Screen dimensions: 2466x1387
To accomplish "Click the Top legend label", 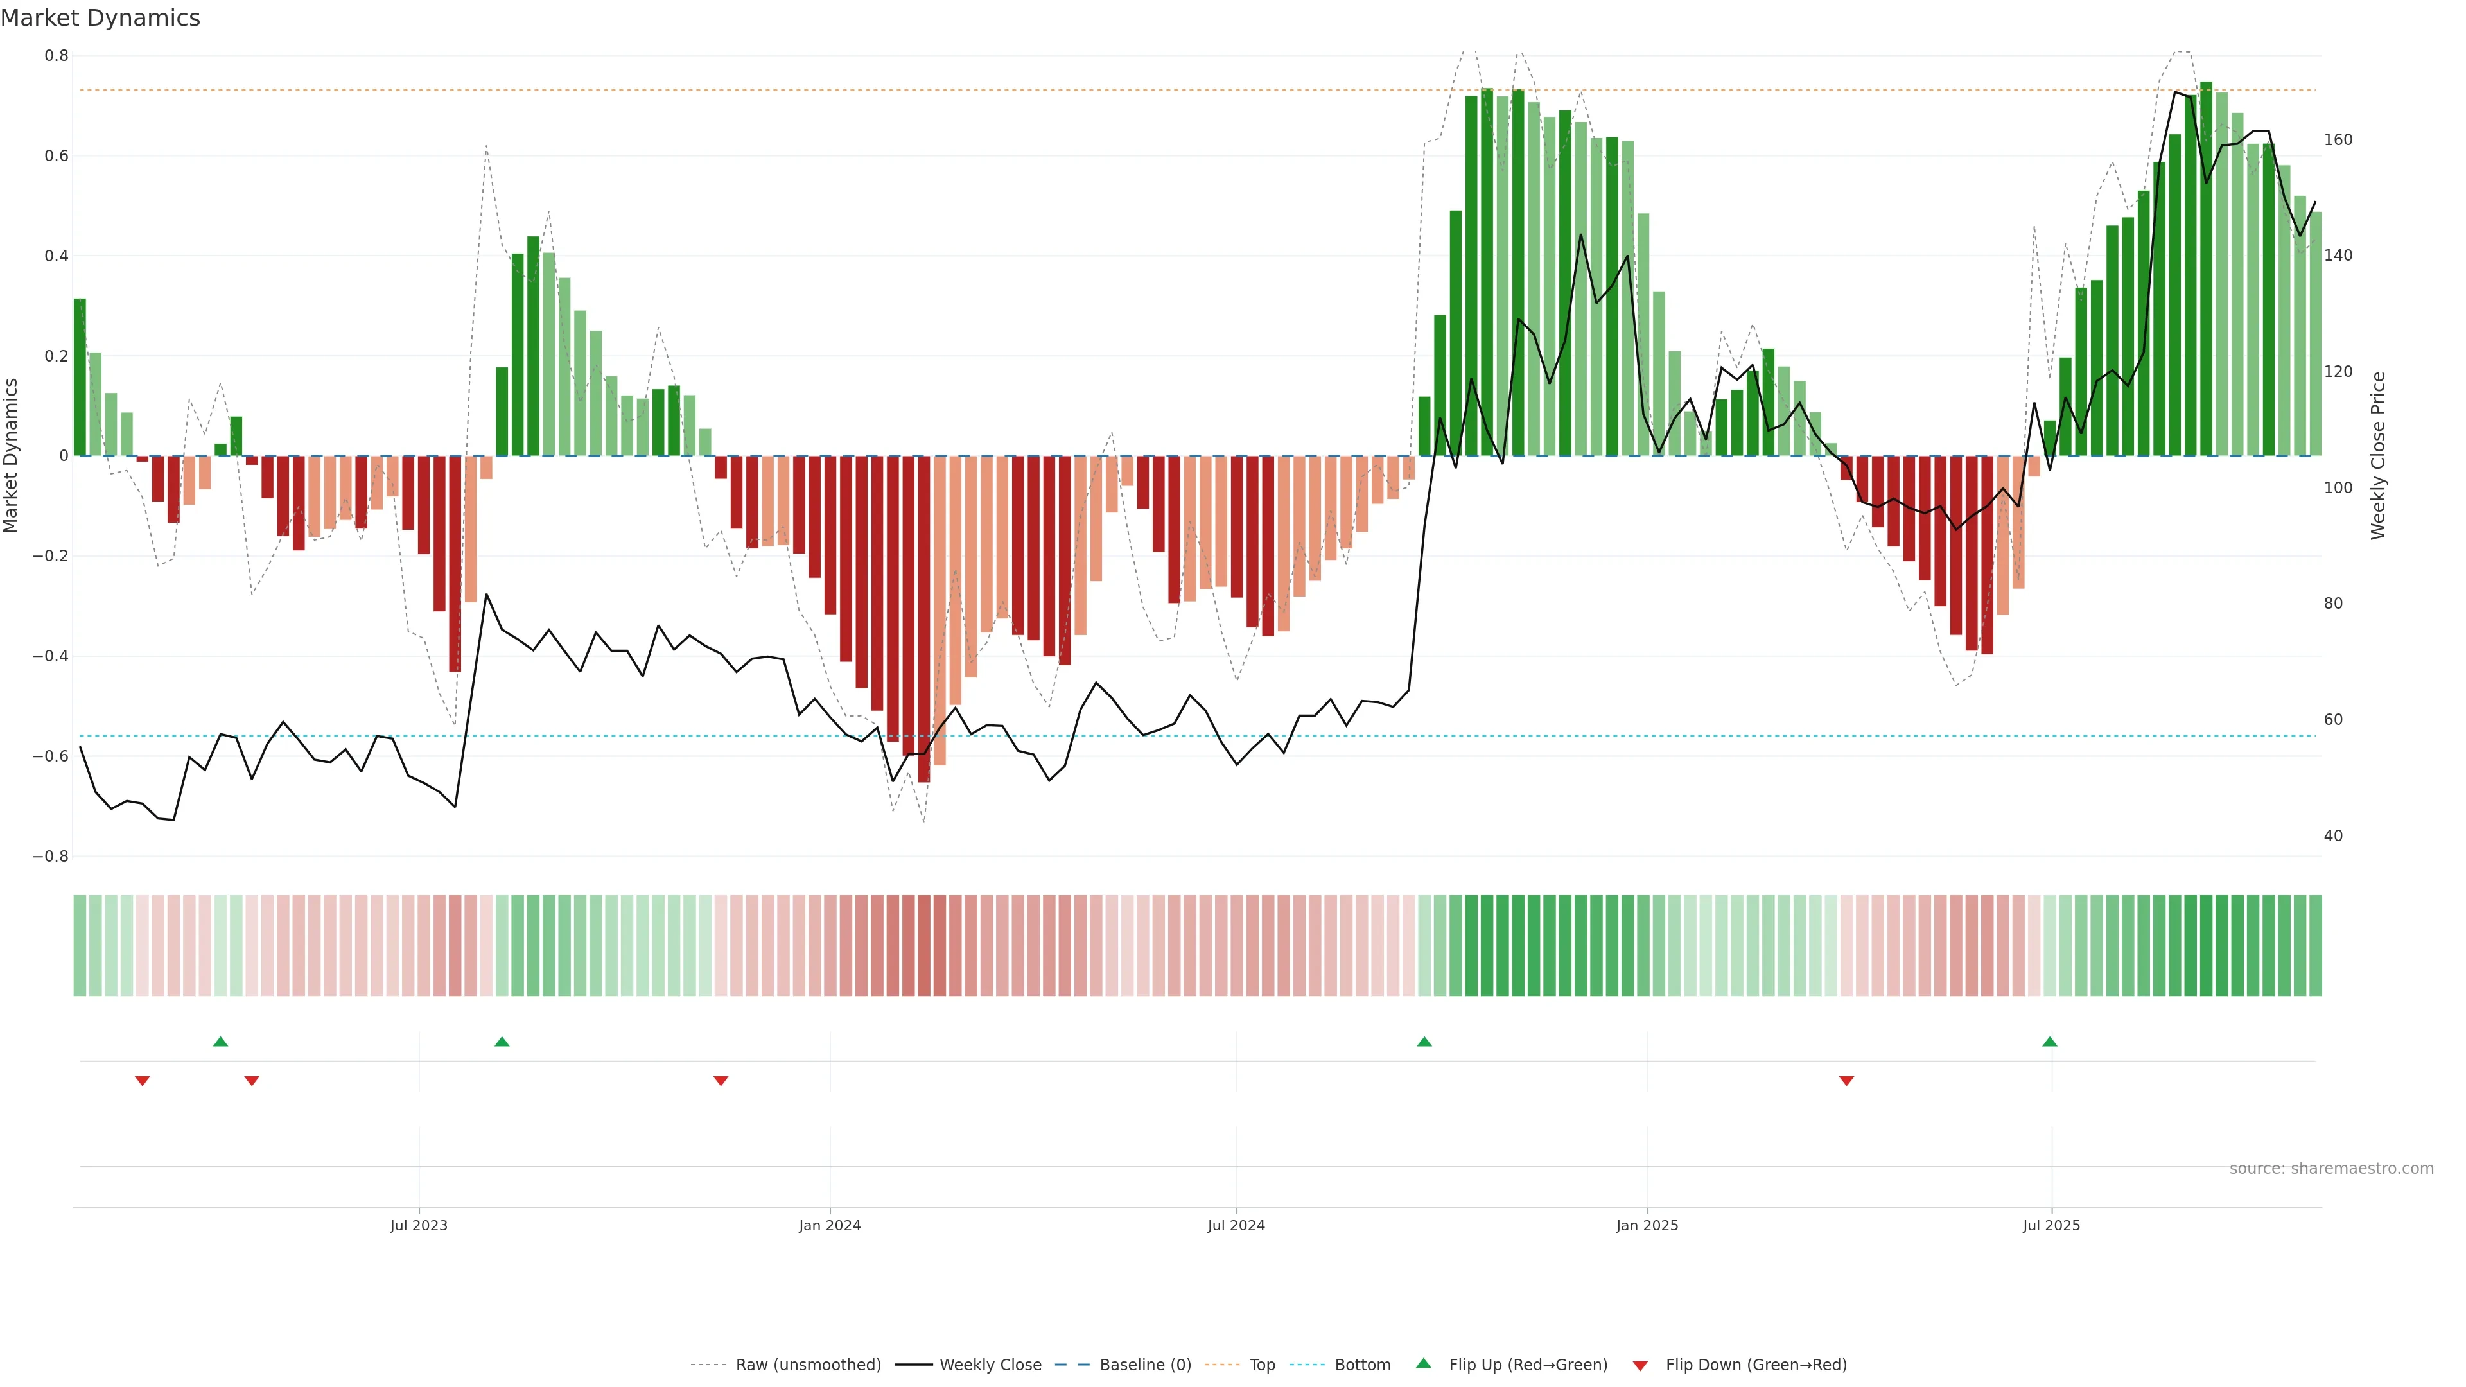I will tap(1262, 1364).
